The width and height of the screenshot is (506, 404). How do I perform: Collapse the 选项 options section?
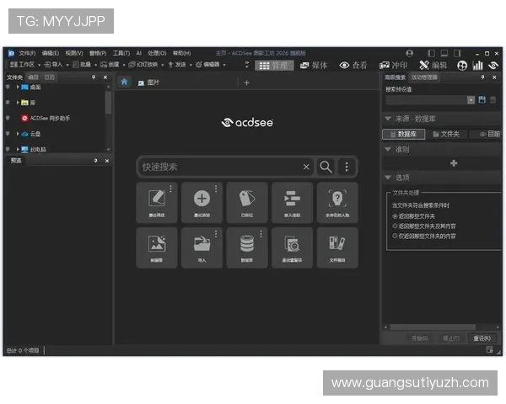pos(388,178)
